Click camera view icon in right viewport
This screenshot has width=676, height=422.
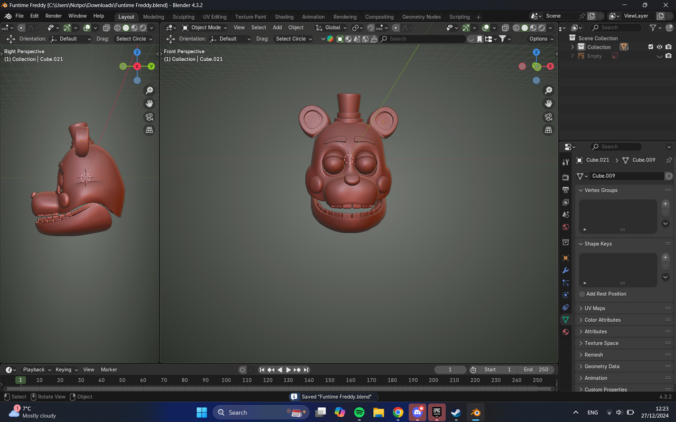(149, 117)
